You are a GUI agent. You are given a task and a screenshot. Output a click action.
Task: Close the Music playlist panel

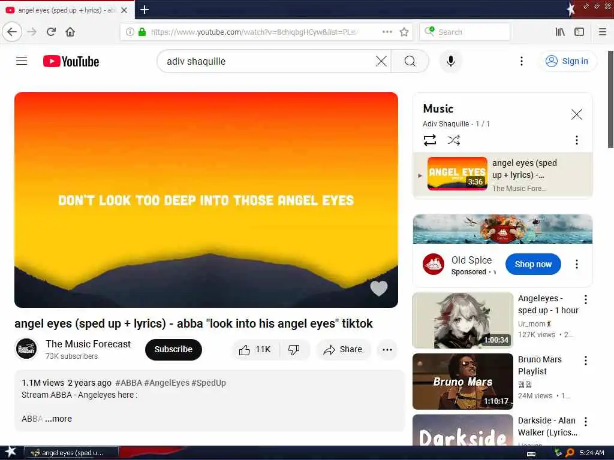pos(576,114)
